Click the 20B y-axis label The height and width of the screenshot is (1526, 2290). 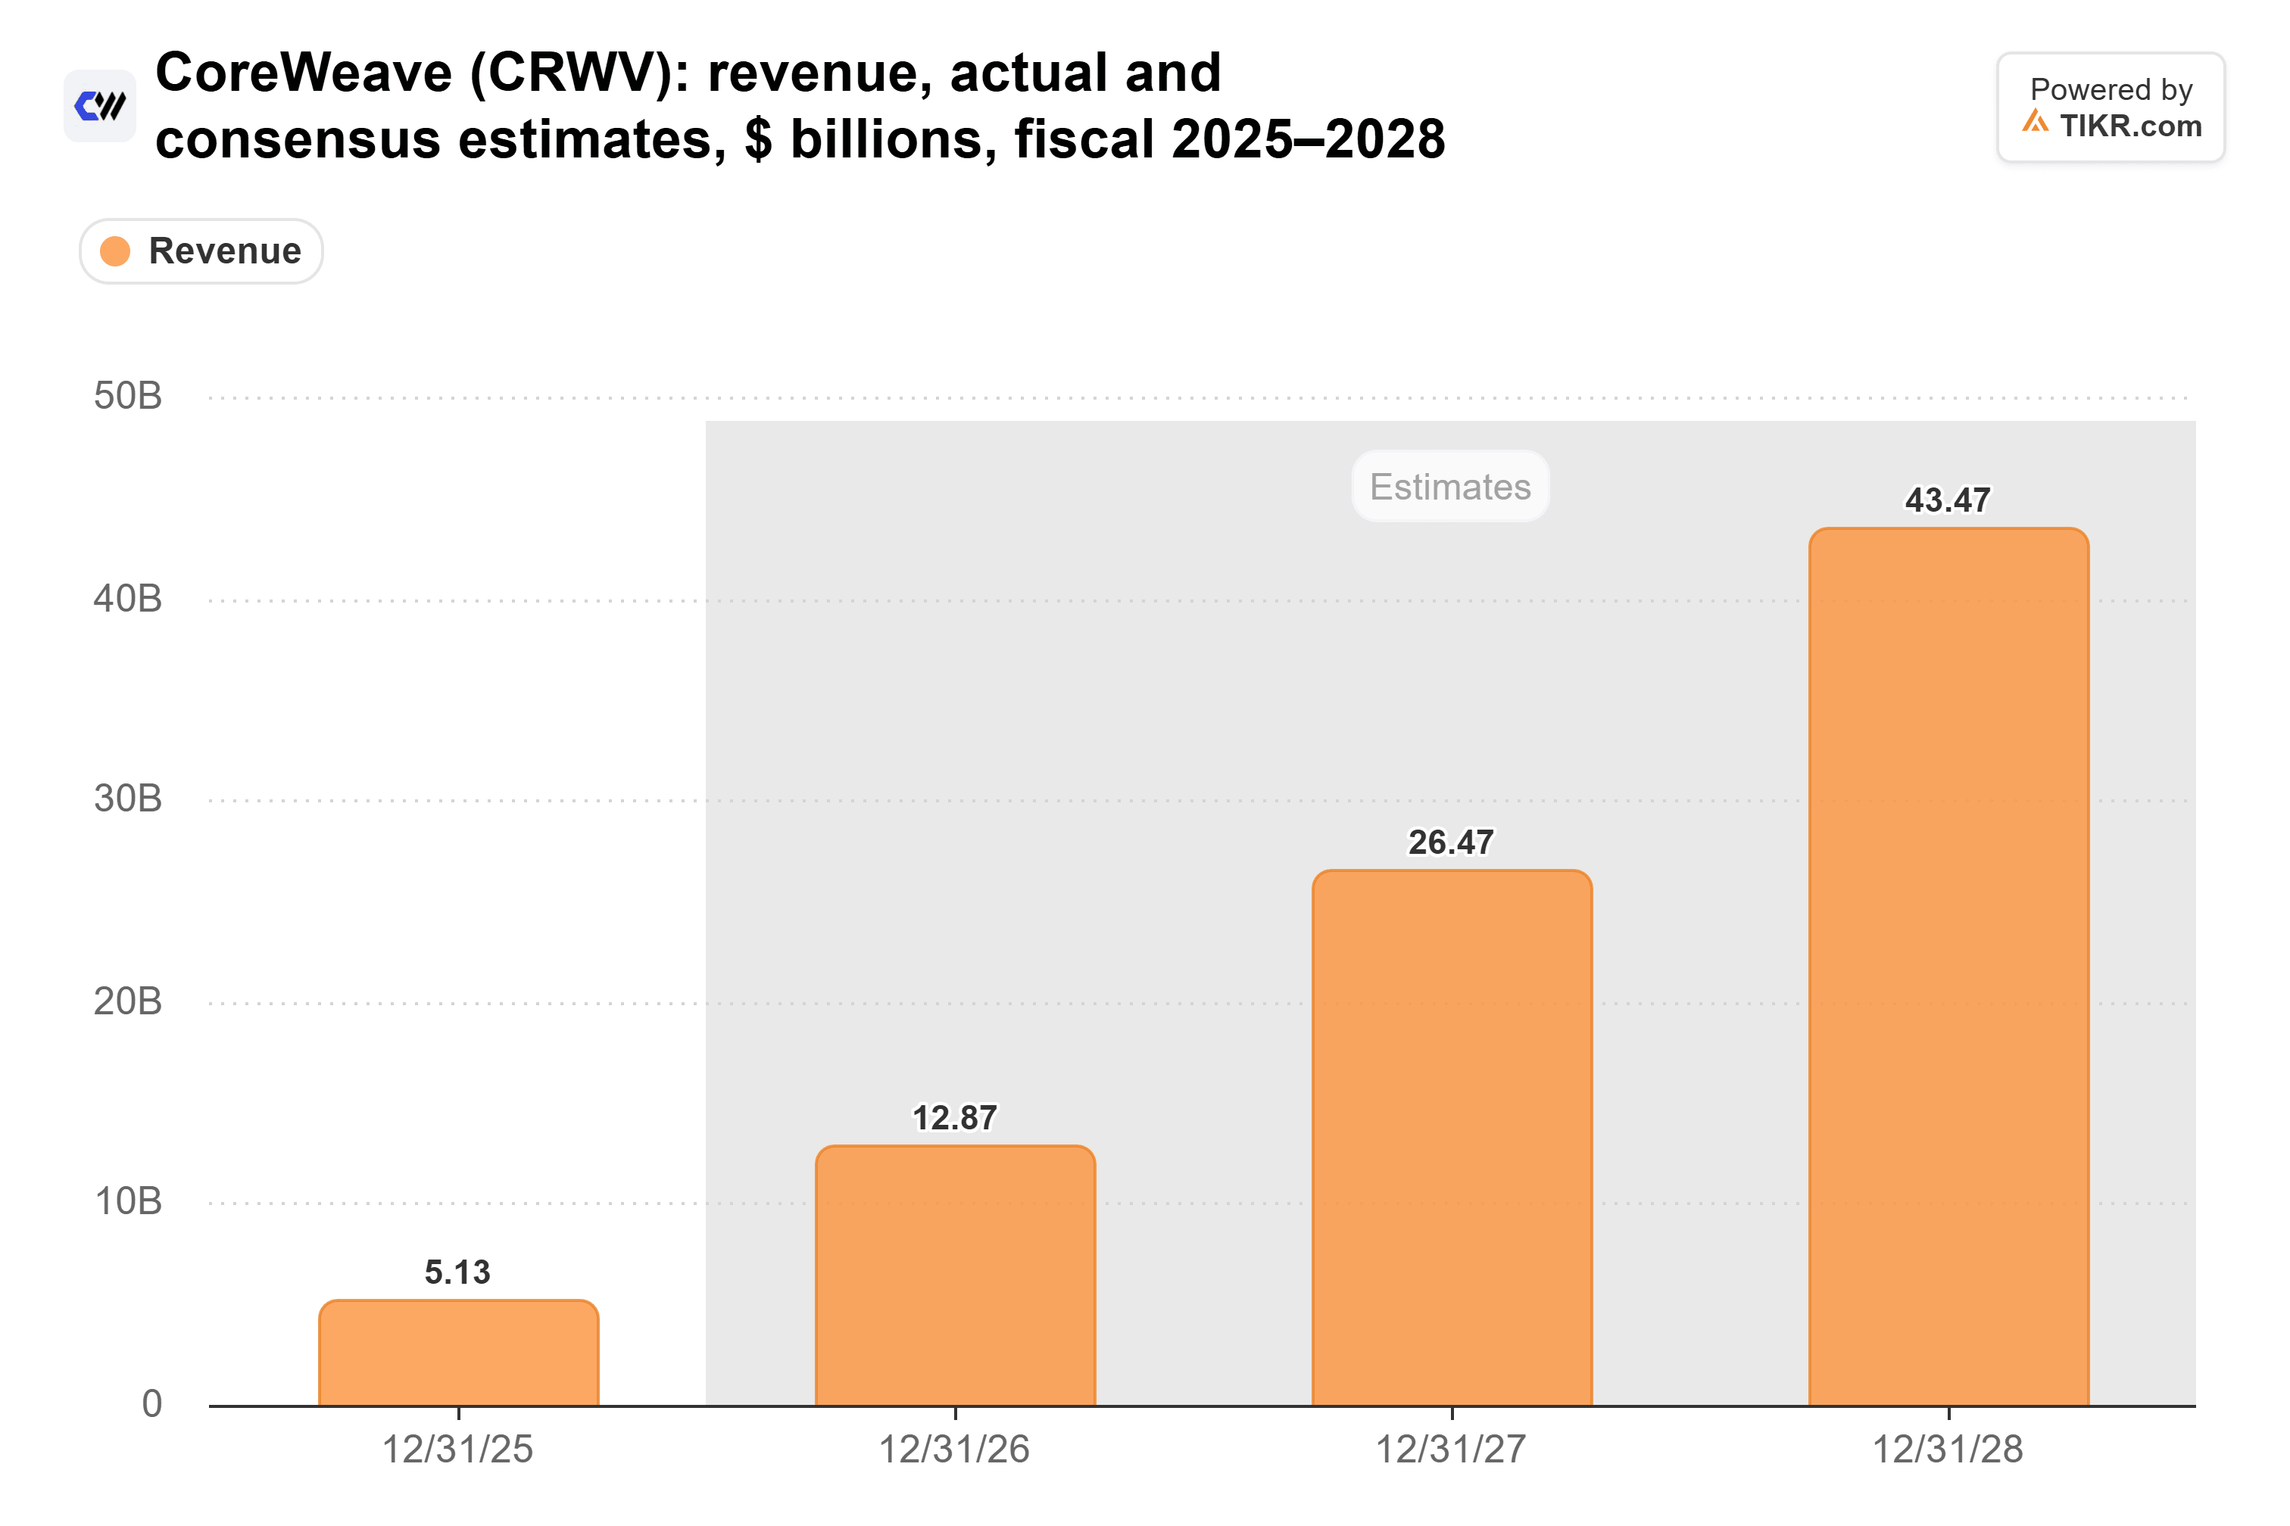[127, 1001]
